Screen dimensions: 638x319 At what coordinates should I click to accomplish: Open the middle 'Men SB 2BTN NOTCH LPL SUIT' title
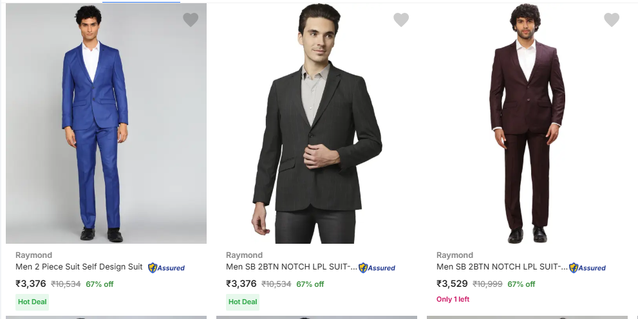coord(291,267)
